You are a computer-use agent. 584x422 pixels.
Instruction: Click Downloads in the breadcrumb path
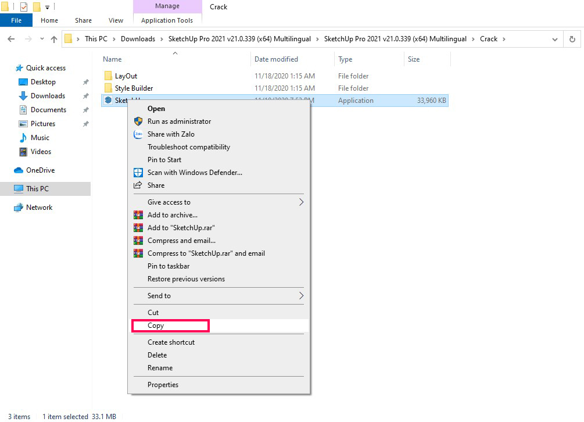click(138, 39)
